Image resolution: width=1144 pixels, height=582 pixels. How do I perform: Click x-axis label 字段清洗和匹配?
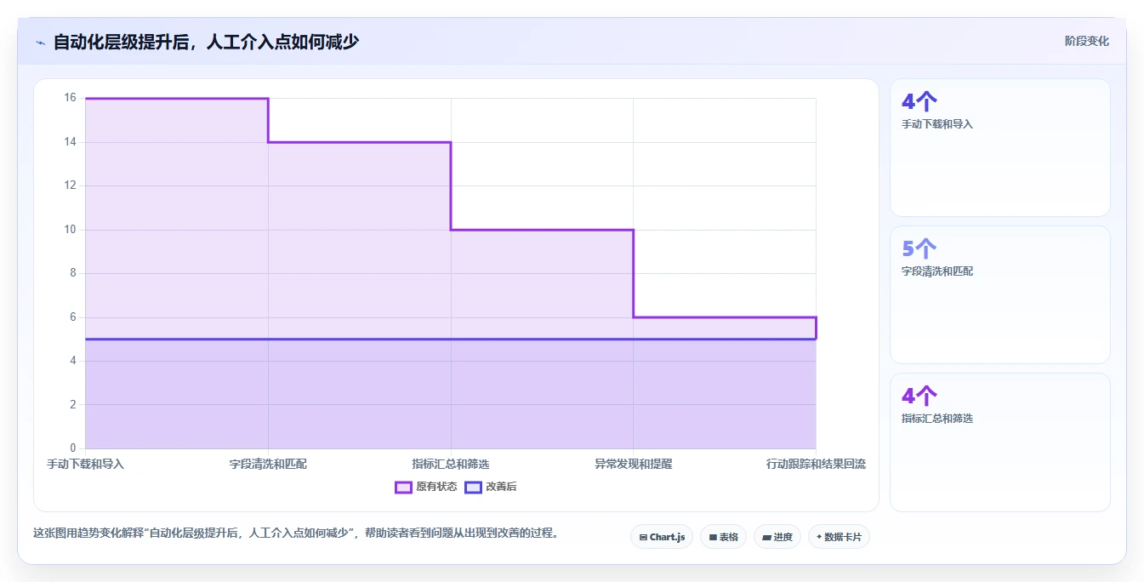268,464
